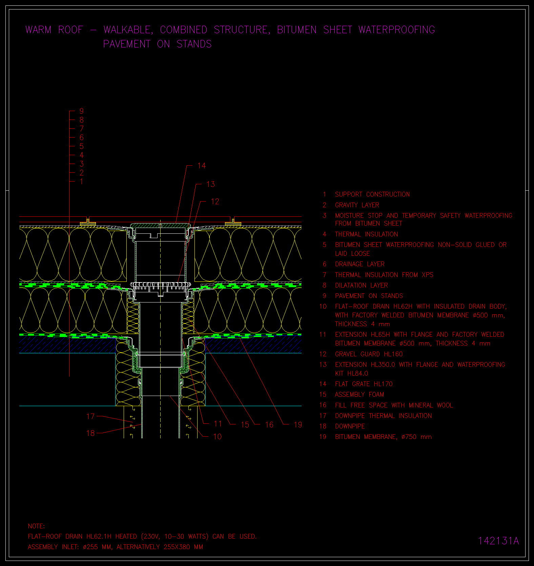
Task: Click layer callout number 8 on vertical leader
Action: pyautogui.click(x=81, y=120)
